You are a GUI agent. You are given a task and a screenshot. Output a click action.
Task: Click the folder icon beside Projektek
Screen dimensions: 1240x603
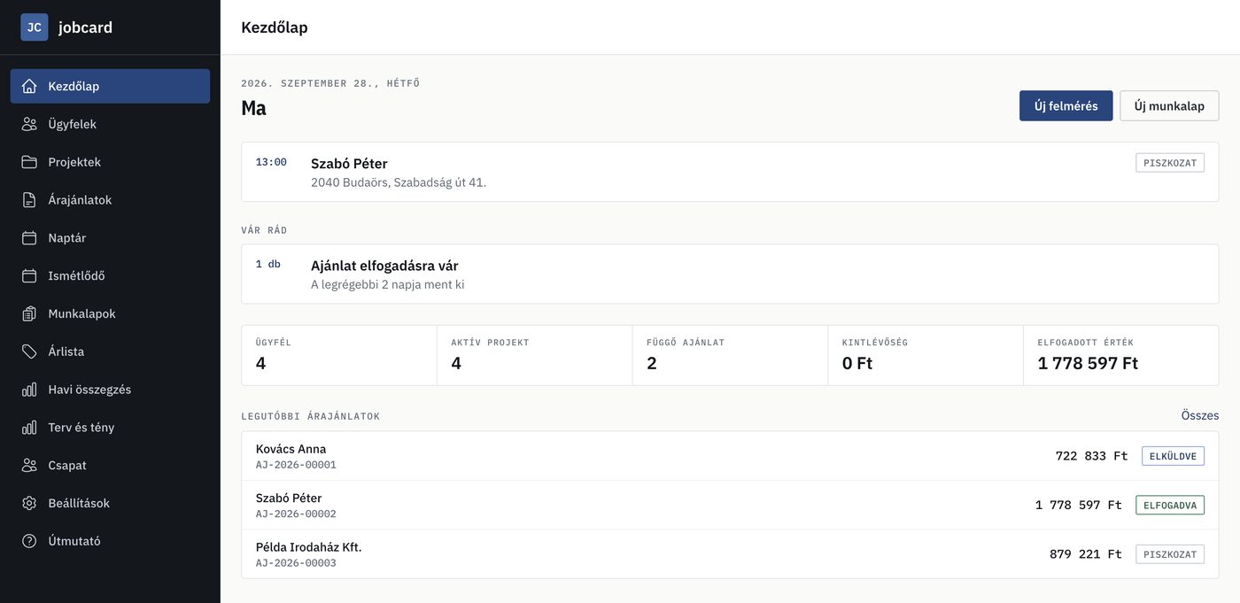click(x=29, y=162)
